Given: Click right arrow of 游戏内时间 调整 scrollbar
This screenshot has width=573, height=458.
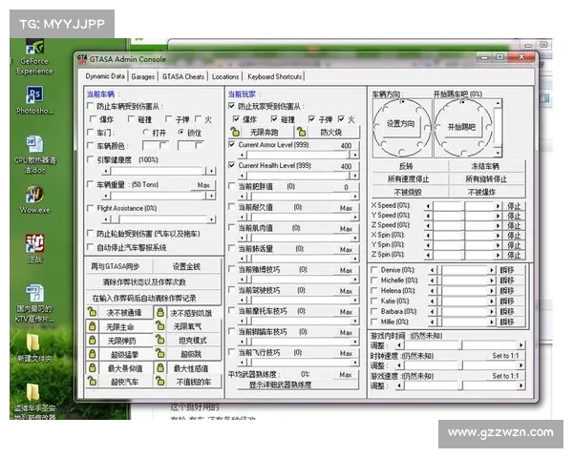Looking at the screenshot, I should point(520,345).
